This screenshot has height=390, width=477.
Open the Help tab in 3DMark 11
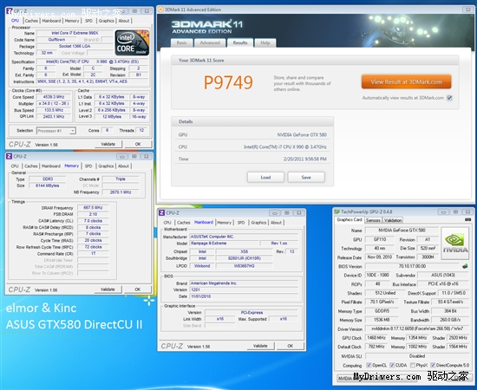pos(265,42)
